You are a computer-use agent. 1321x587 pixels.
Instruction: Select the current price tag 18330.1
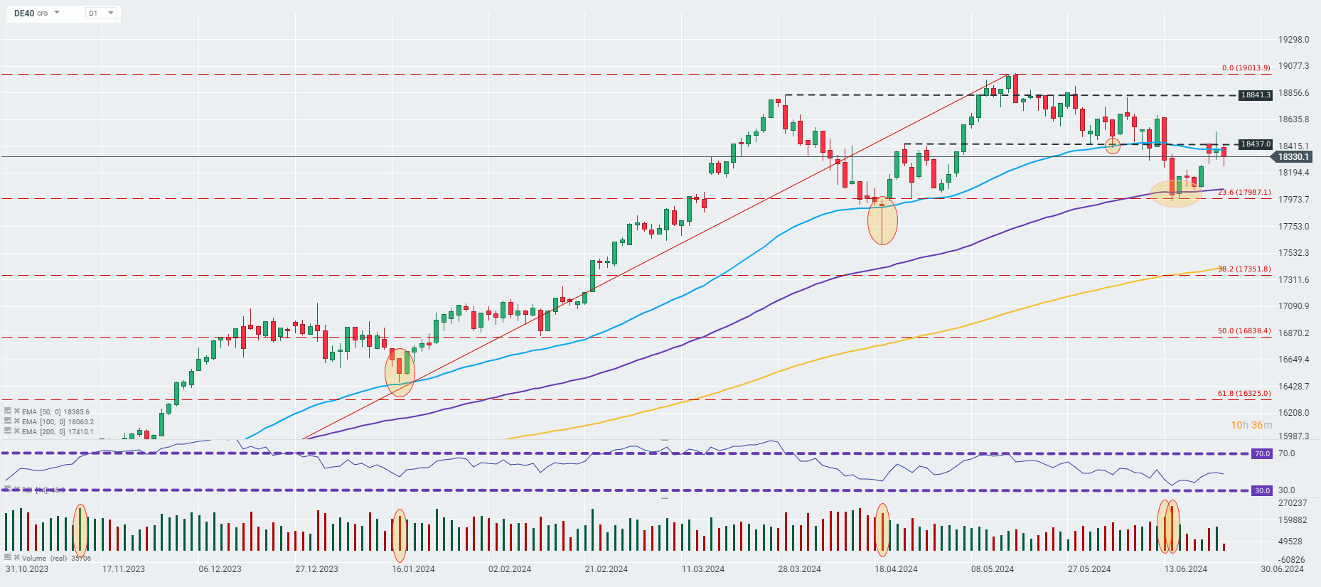click(x=1293, y=157)
